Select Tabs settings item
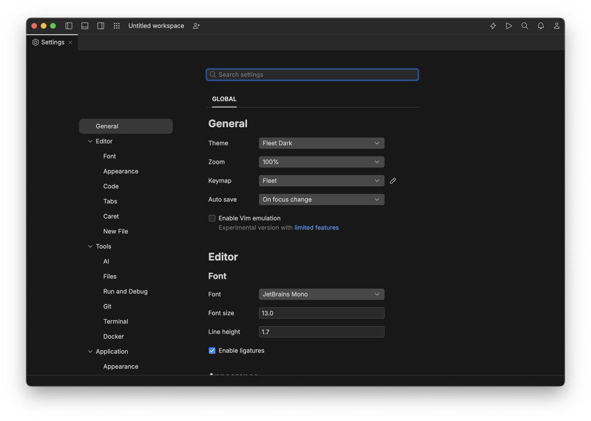Image resolution: width=591 pixels, height=421 pixels. (x=110, y=201)
